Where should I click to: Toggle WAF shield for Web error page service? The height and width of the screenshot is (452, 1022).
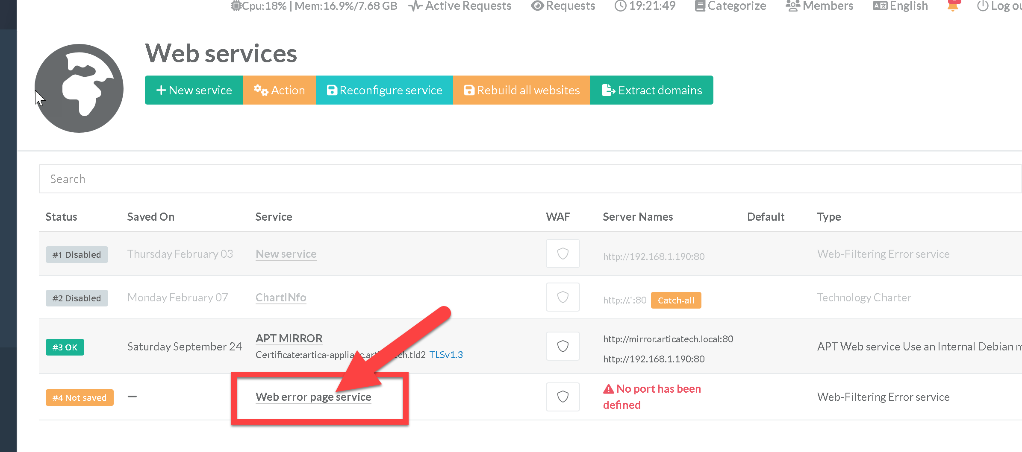pyautogui.click(x=563, y=397)
